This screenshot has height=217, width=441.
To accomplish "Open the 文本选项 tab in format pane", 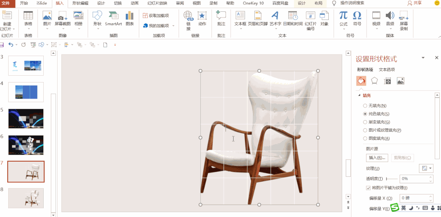I will 386,70.
